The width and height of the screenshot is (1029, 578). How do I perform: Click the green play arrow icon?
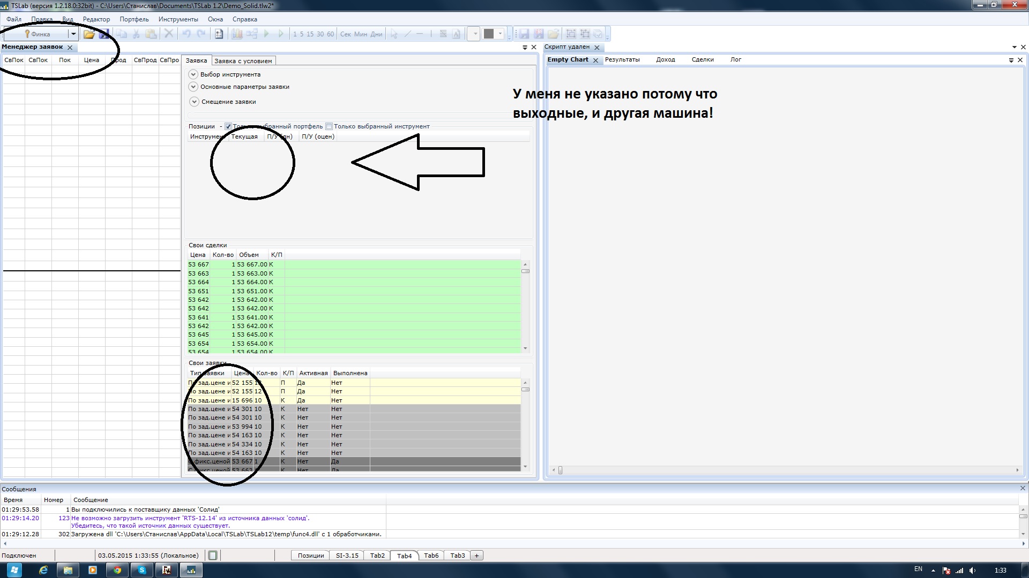click(x=266, y=34)
